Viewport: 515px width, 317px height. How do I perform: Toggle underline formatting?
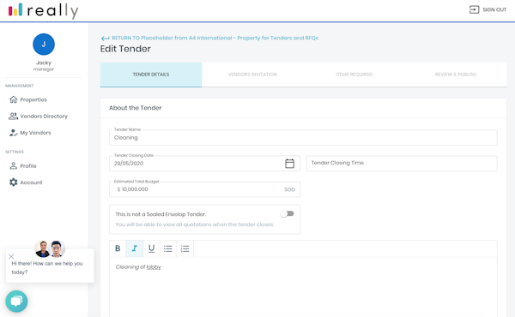click(151, 248)
